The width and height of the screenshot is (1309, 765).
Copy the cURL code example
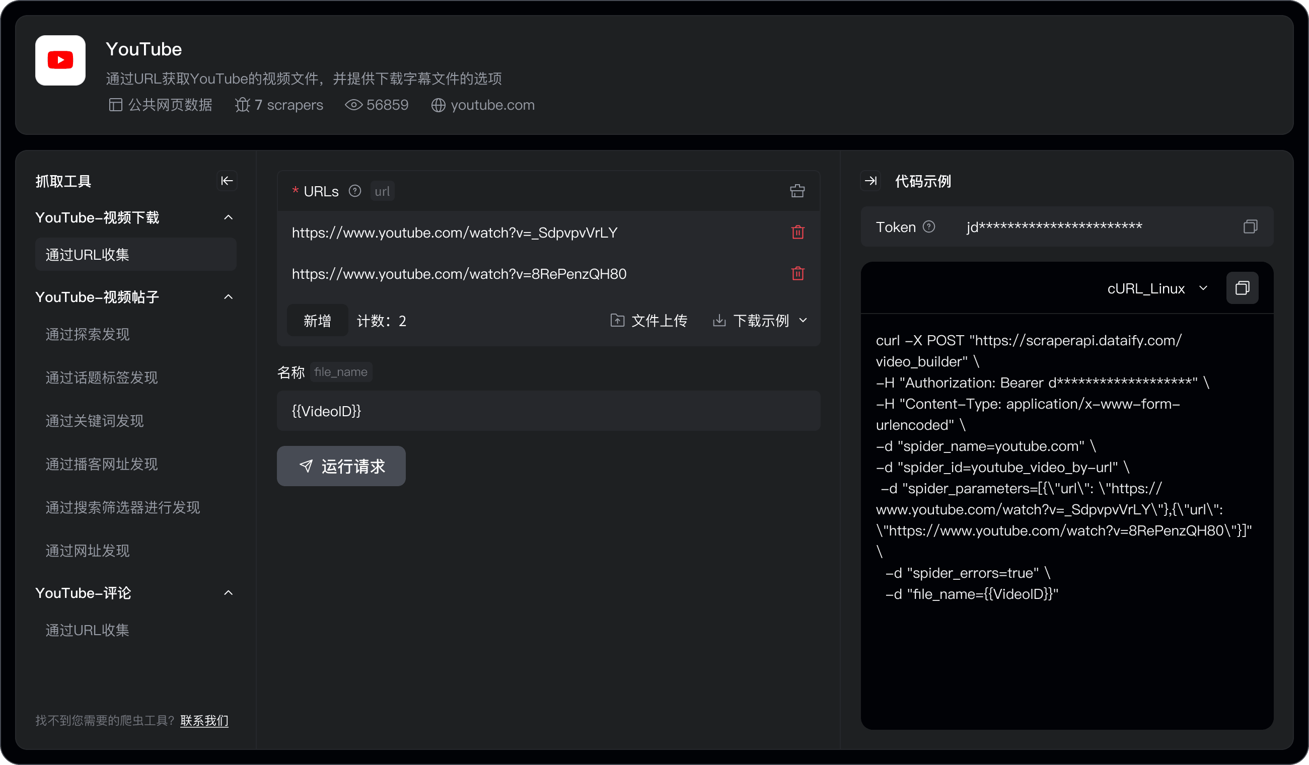(1243, 288)
